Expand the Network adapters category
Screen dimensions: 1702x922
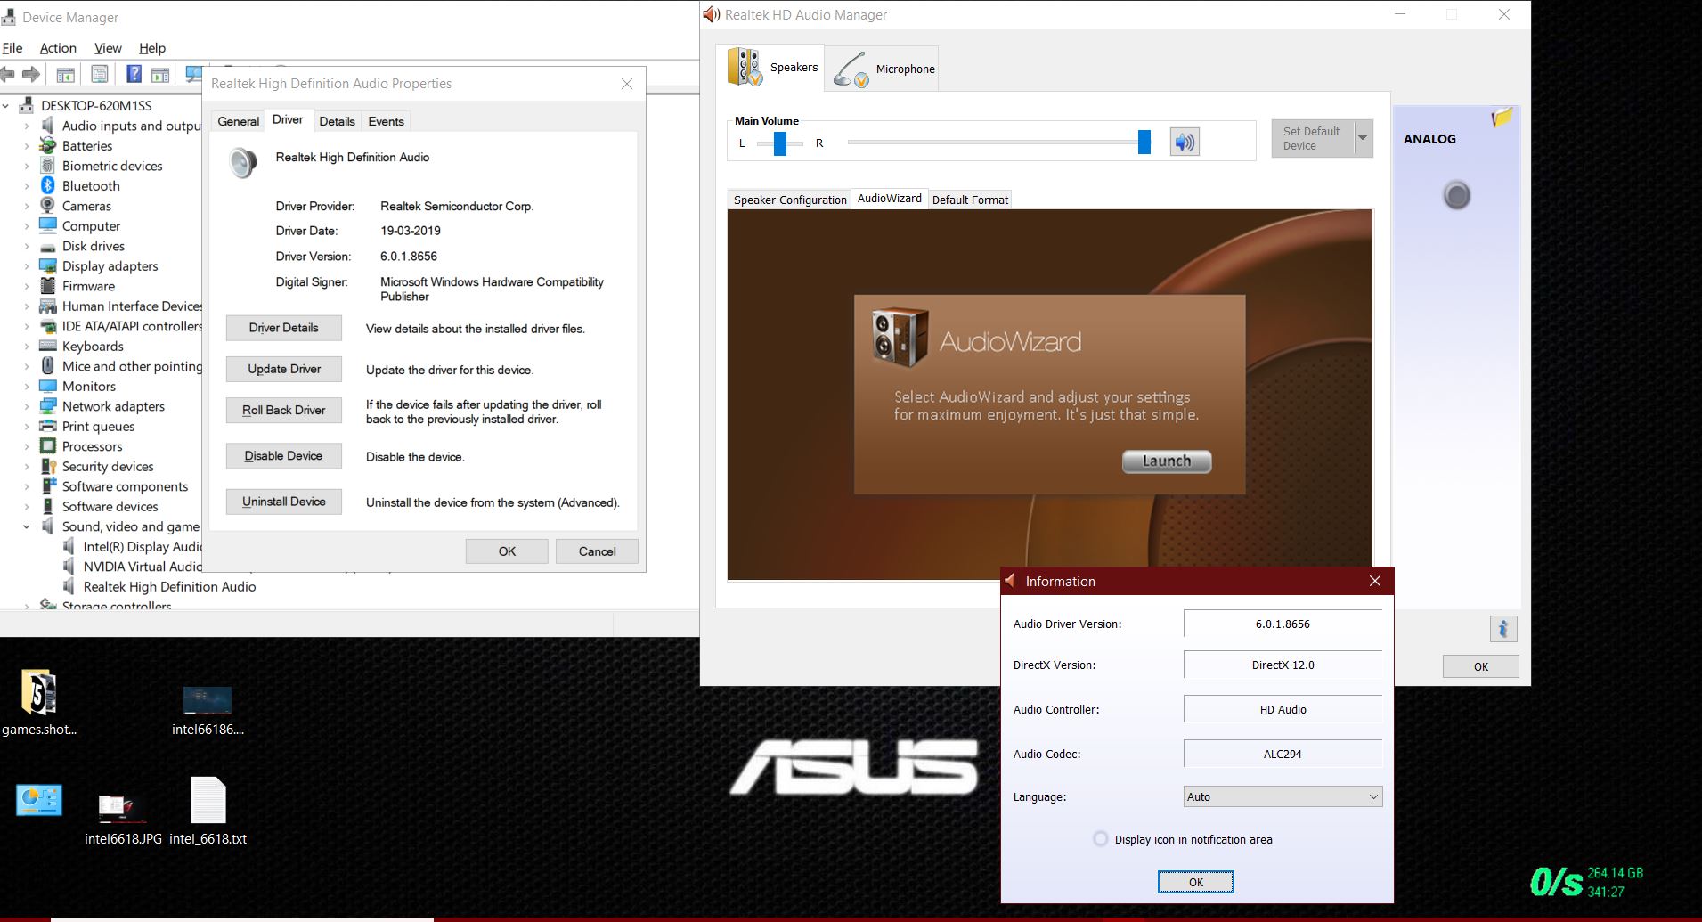coord(27,406)
